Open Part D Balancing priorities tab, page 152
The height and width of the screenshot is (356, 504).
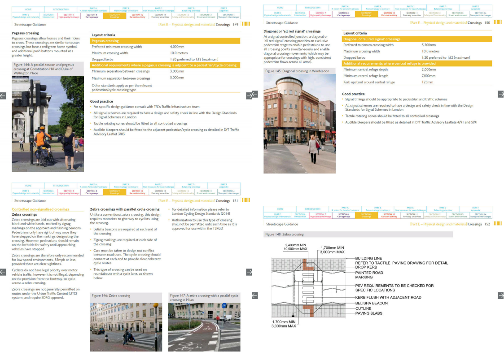(x=443, y=209)
